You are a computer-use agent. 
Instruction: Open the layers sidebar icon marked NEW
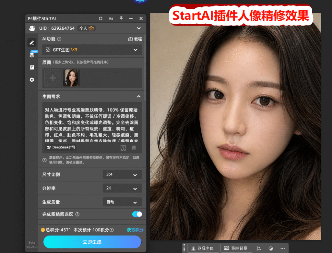pos(32,55)
